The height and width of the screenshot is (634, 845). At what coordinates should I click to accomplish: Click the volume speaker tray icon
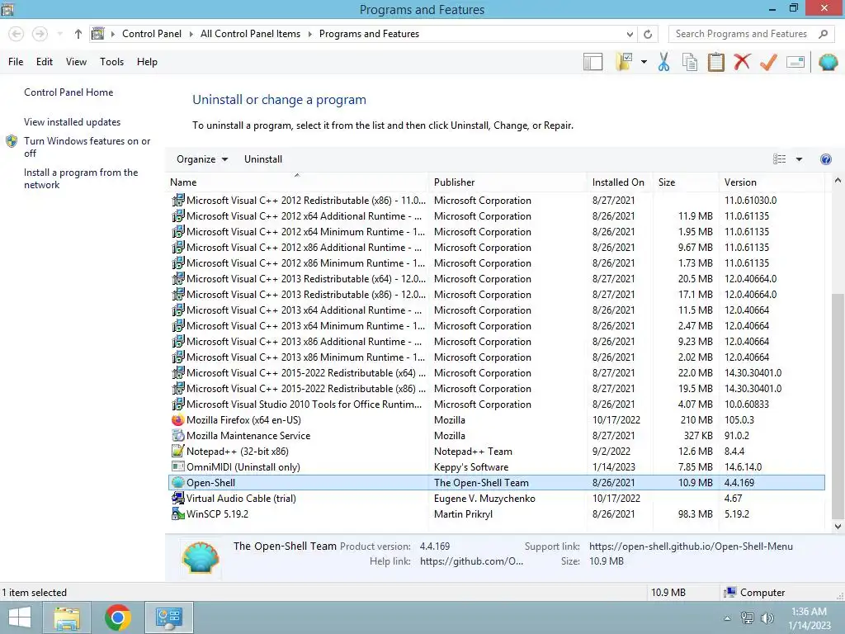click(767, 618)
